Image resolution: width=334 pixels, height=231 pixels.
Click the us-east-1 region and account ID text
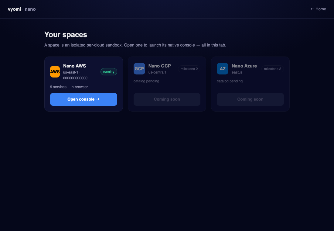(x=75, y=75)
